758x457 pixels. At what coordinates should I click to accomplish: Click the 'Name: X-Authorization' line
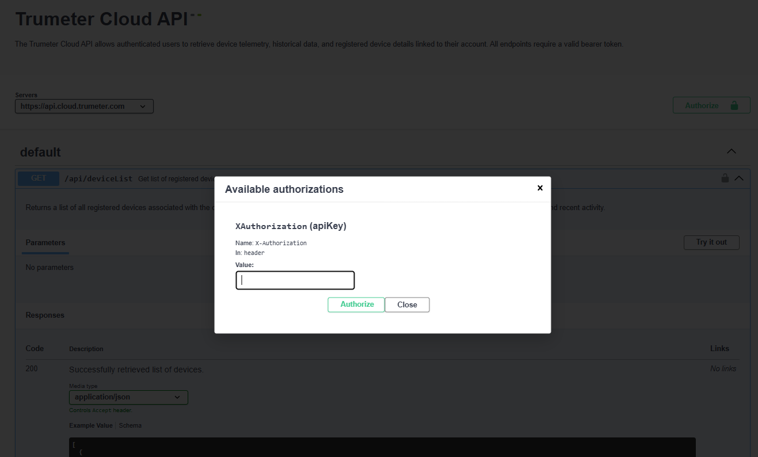tap(271, 243)
